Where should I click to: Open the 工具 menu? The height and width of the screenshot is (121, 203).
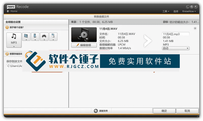coord(166,11)
